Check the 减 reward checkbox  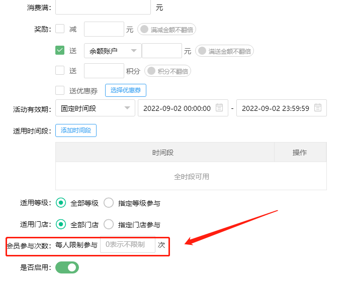coord(60,29)
